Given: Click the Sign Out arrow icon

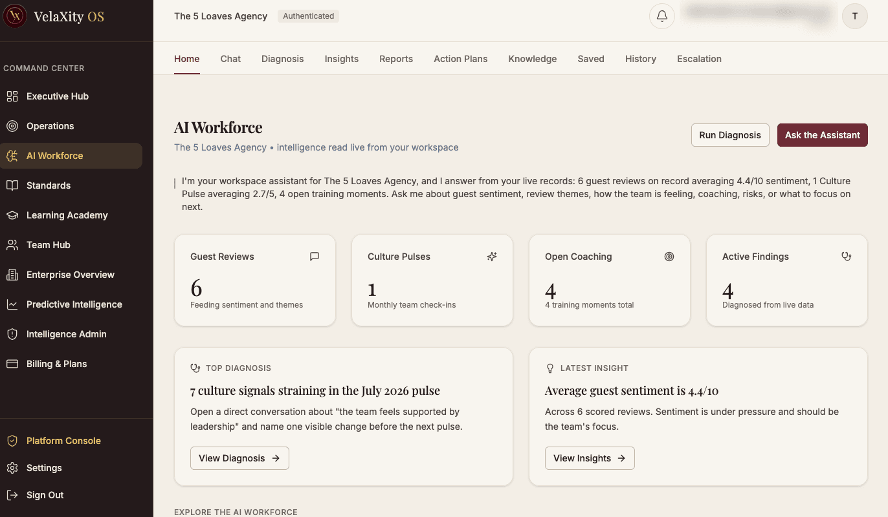Looking at the screenshot, I should click(12, 495).
